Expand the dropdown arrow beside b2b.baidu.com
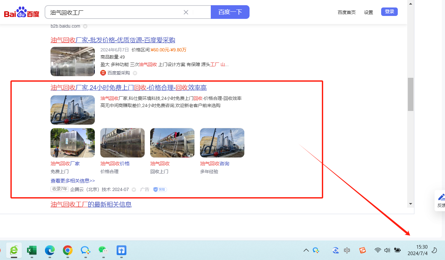This screenshot has height=260, width=445. click(x=85, y=26)
